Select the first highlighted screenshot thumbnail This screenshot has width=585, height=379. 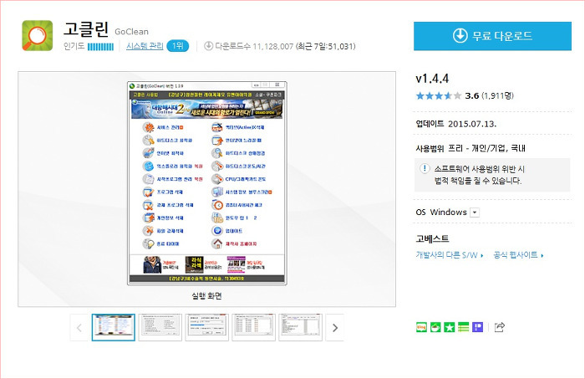click(114, 327)
